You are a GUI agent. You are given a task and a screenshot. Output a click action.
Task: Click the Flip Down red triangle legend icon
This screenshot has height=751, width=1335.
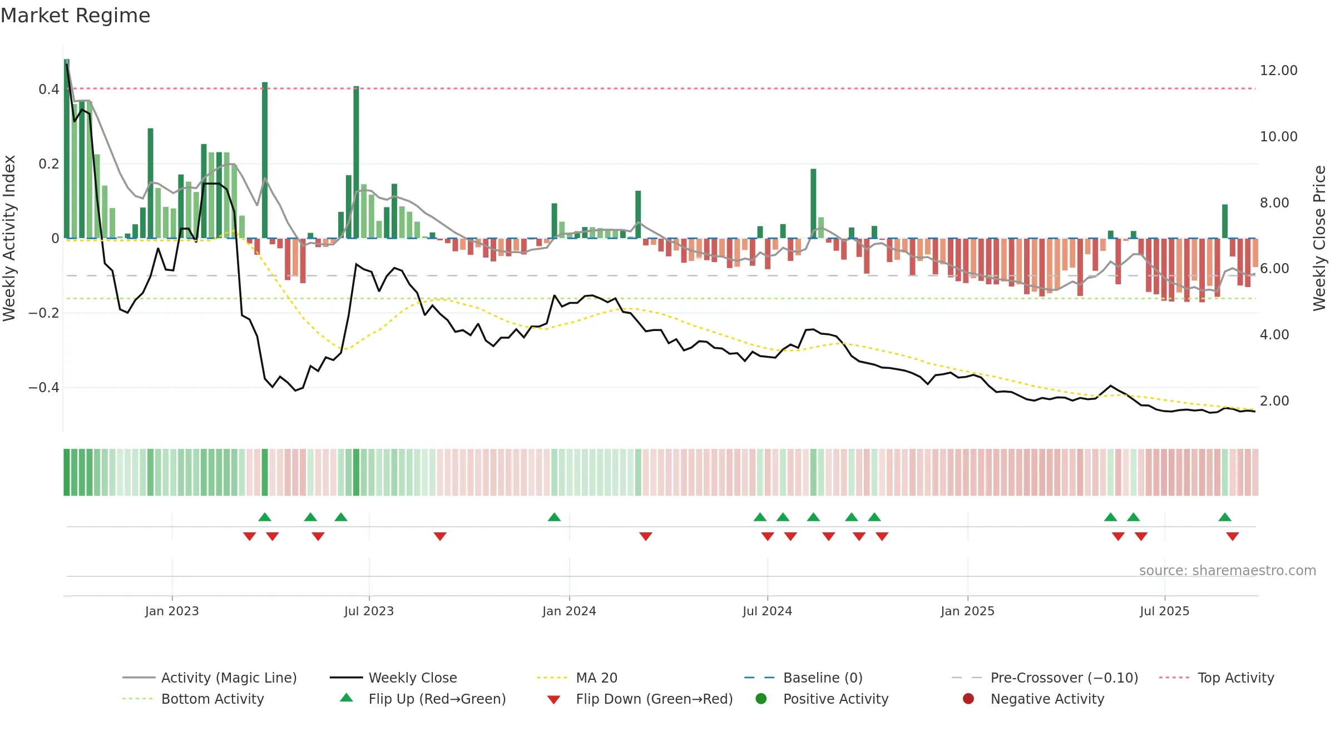pos(553,700)
